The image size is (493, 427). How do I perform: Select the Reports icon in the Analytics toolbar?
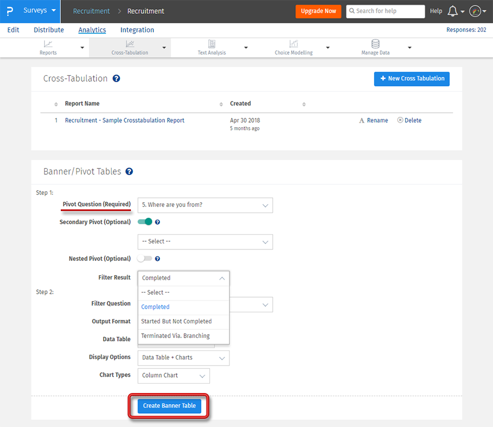click(48, 47)
